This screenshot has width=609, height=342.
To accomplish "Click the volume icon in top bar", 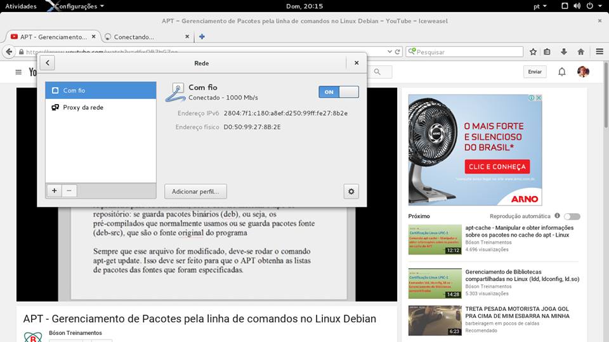I will pyautogui.click(x=577, y=6).
